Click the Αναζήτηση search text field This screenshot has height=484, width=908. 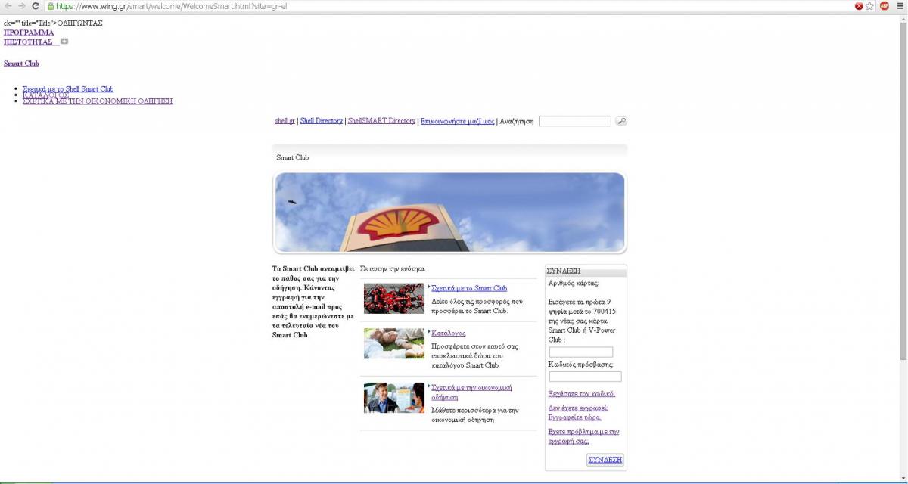574,121
